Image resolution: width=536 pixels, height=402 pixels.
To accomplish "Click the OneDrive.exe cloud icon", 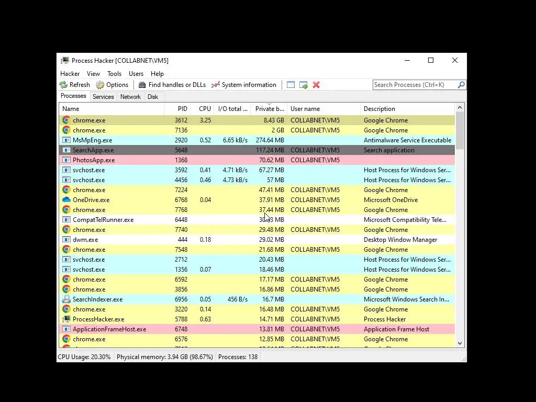I will 66,199.
